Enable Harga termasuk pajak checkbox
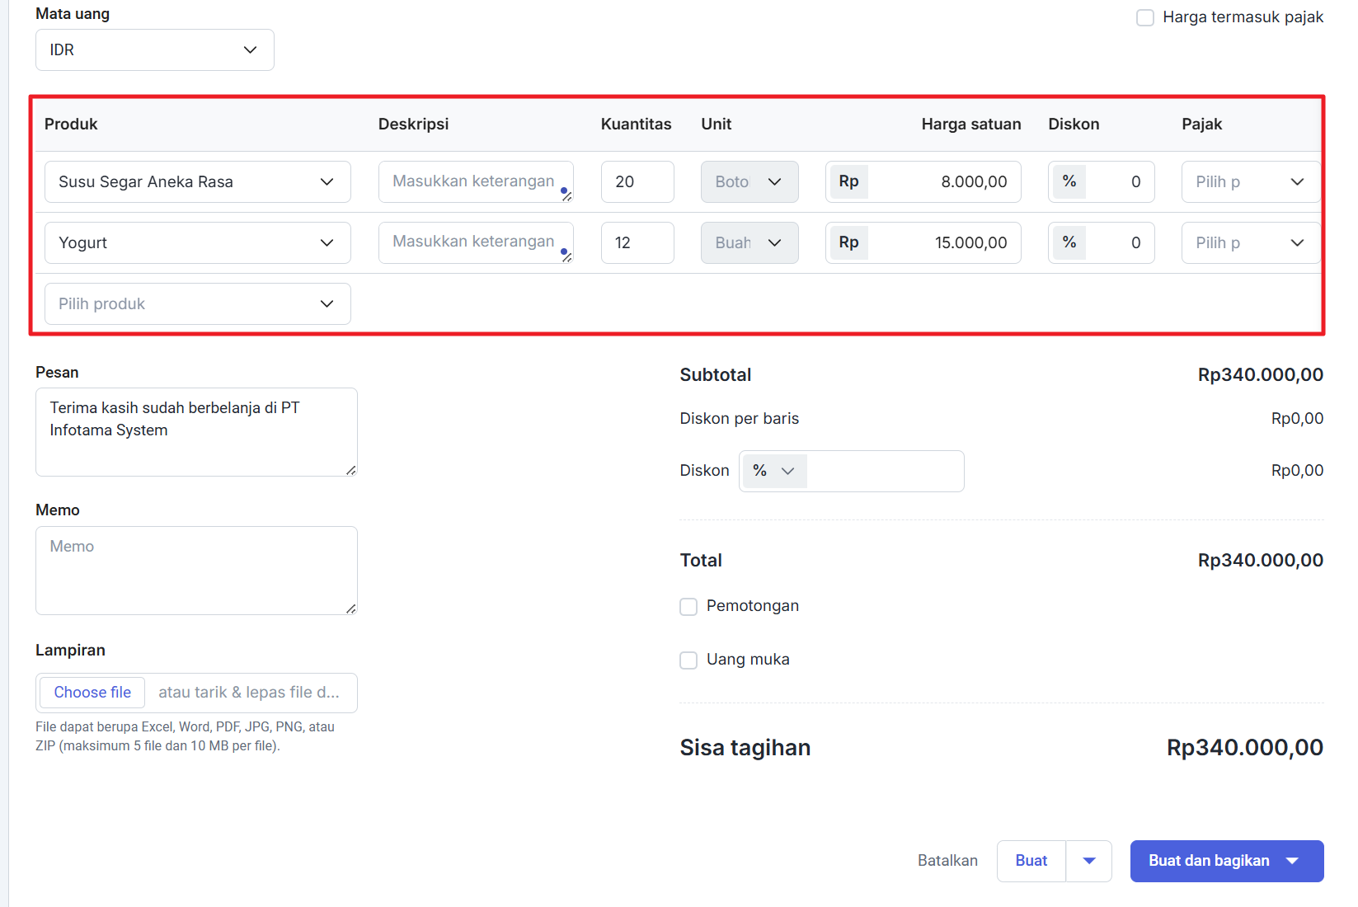The image size is (1358, 907). pyautogui.click(x=1145, y=17)
